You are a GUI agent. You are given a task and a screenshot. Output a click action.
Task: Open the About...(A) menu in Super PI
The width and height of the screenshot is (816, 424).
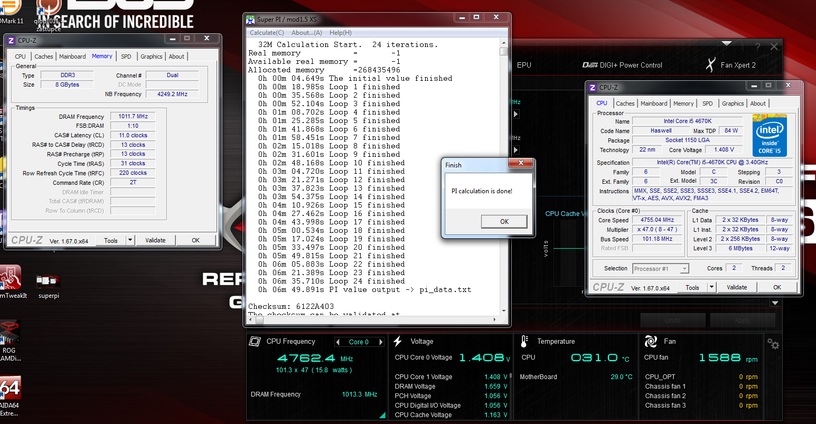307,33
